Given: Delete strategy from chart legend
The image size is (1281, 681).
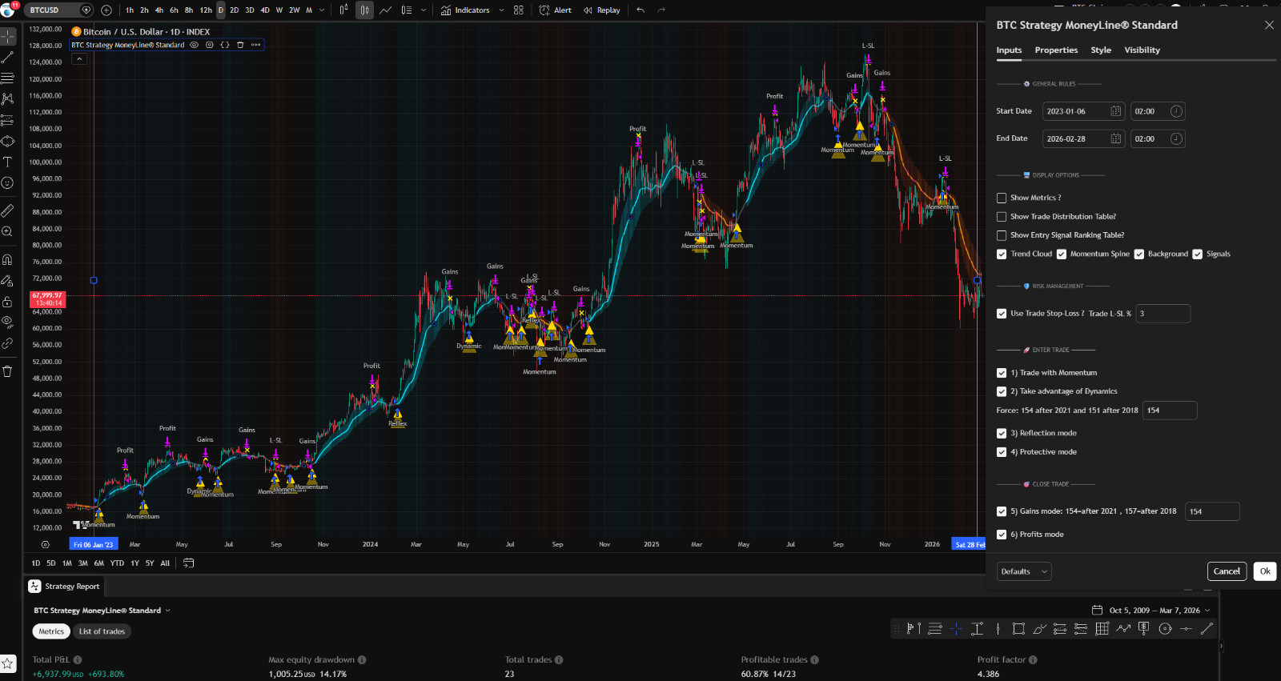Looking at the screenshot, I should (240, 45).
